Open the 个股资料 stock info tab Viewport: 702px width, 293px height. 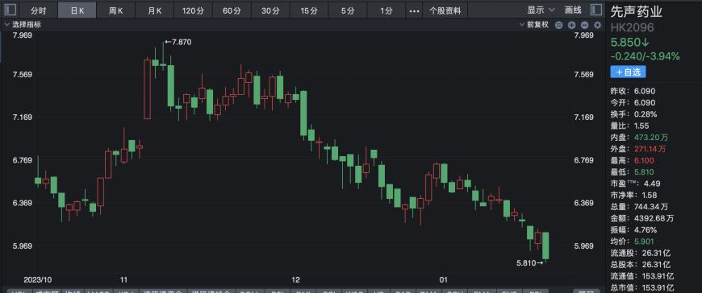tap(445, 10)
